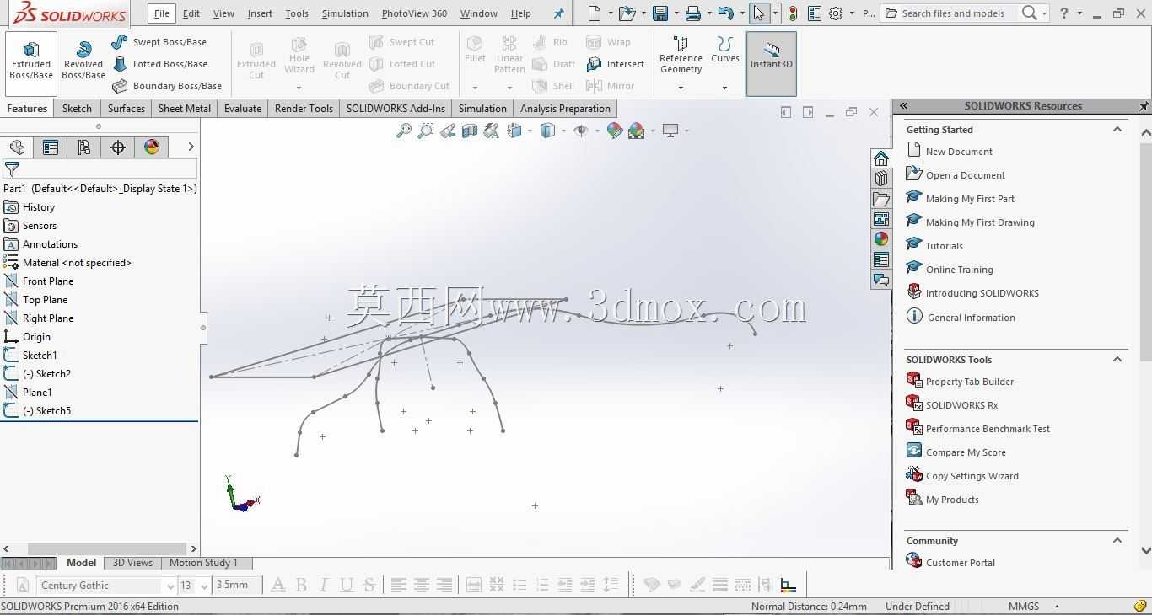Open the ConfigurationManager tab

pos(84,147)
